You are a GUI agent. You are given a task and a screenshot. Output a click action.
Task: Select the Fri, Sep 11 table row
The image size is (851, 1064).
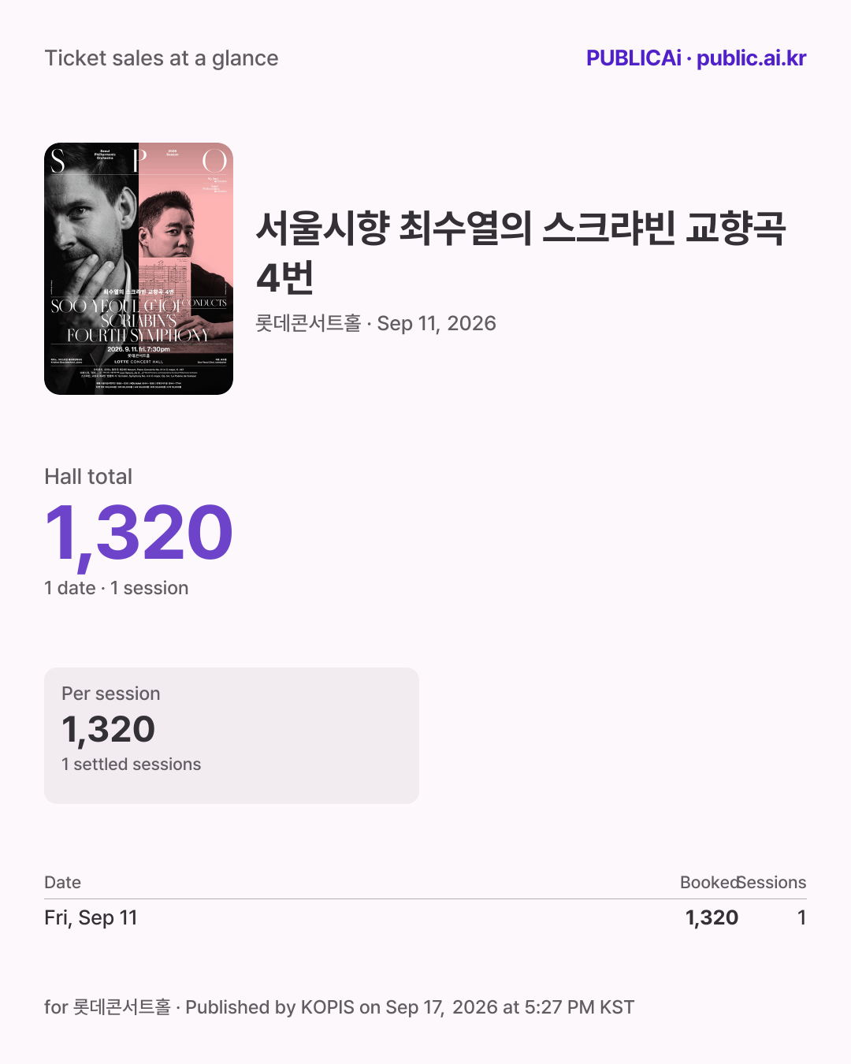click(425, 917)
